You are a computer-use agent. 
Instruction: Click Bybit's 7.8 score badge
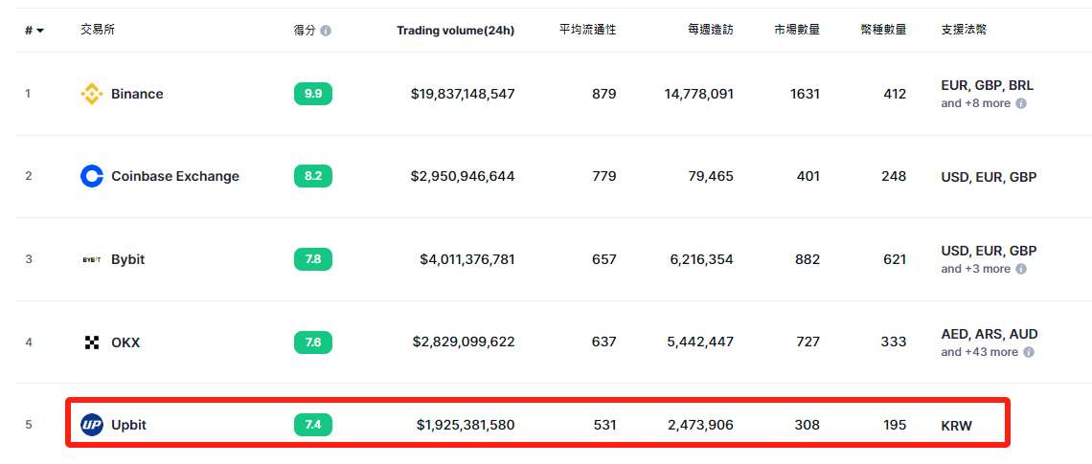point(312,259)
